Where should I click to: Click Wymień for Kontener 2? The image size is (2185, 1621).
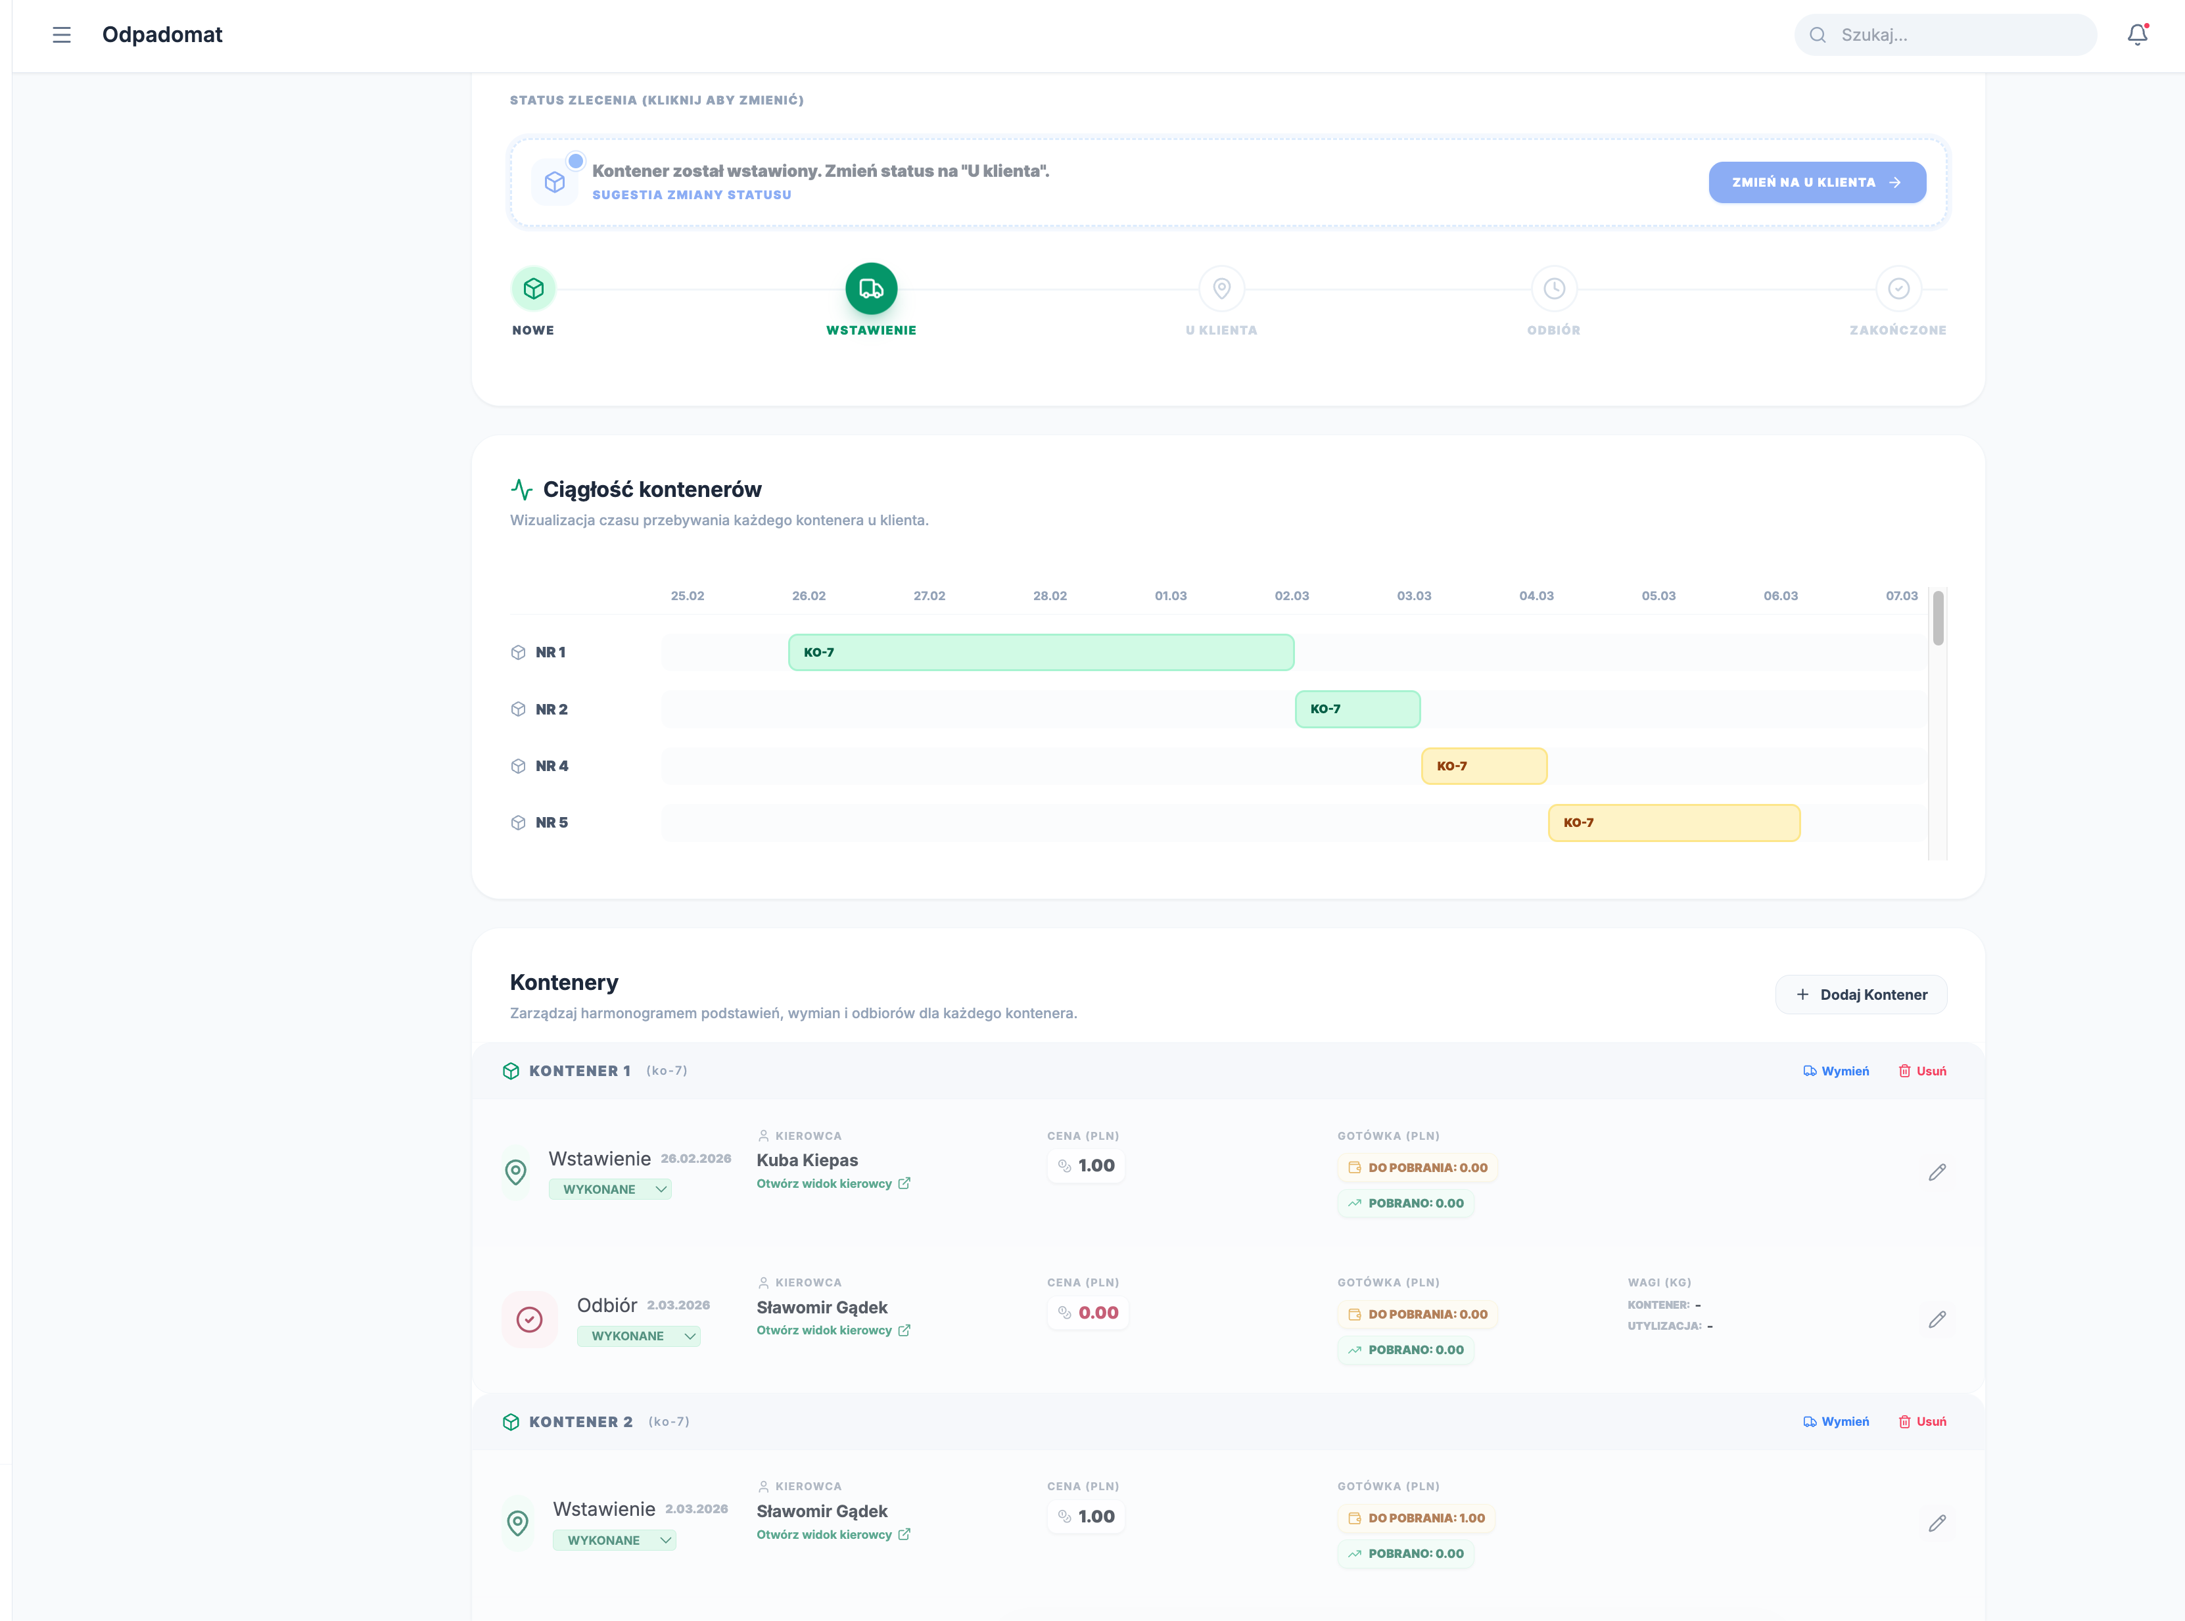point(1836,1421)
